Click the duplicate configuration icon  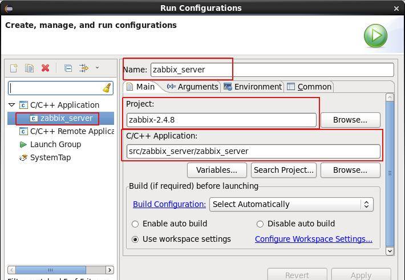point(29,68)
